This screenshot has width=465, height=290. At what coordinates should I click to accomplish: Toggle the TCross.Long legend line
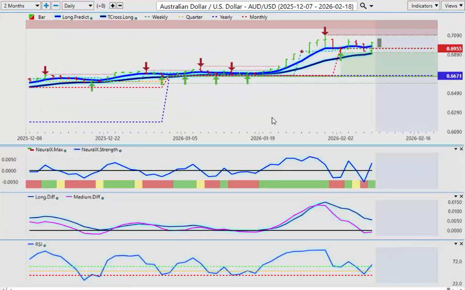(117, 17)
